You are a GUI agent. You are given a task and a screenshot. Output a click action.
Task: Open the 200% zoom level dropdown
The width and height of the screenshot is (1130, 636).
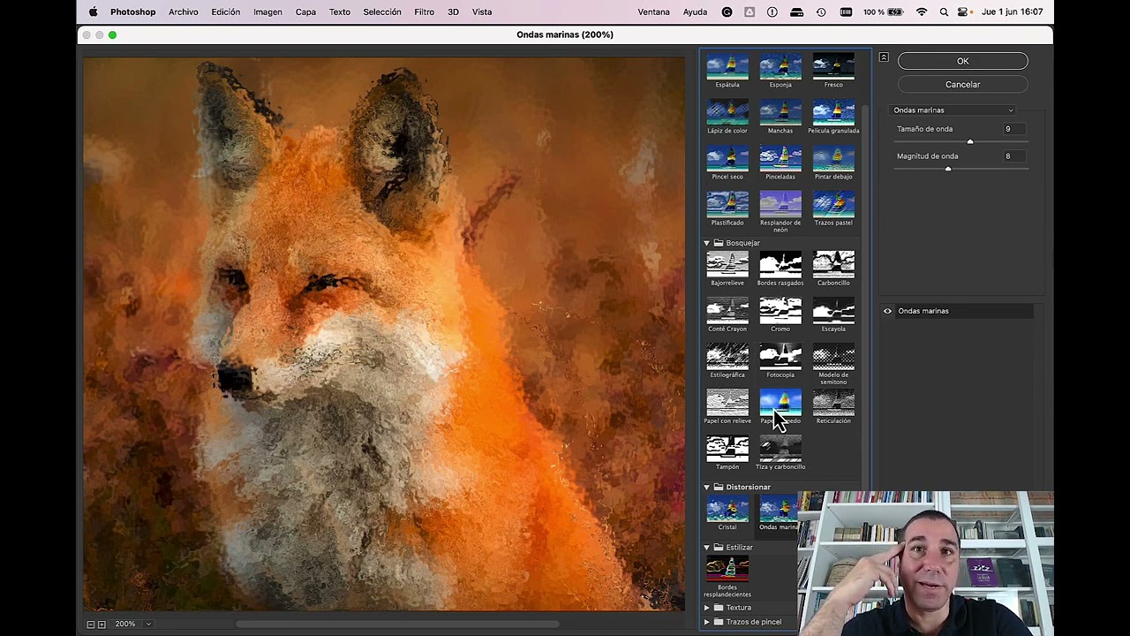coord(148,625)
